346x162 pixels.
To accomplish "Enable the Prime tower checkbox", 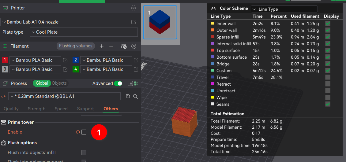I will pyautogui.click(x=84, y=132).
